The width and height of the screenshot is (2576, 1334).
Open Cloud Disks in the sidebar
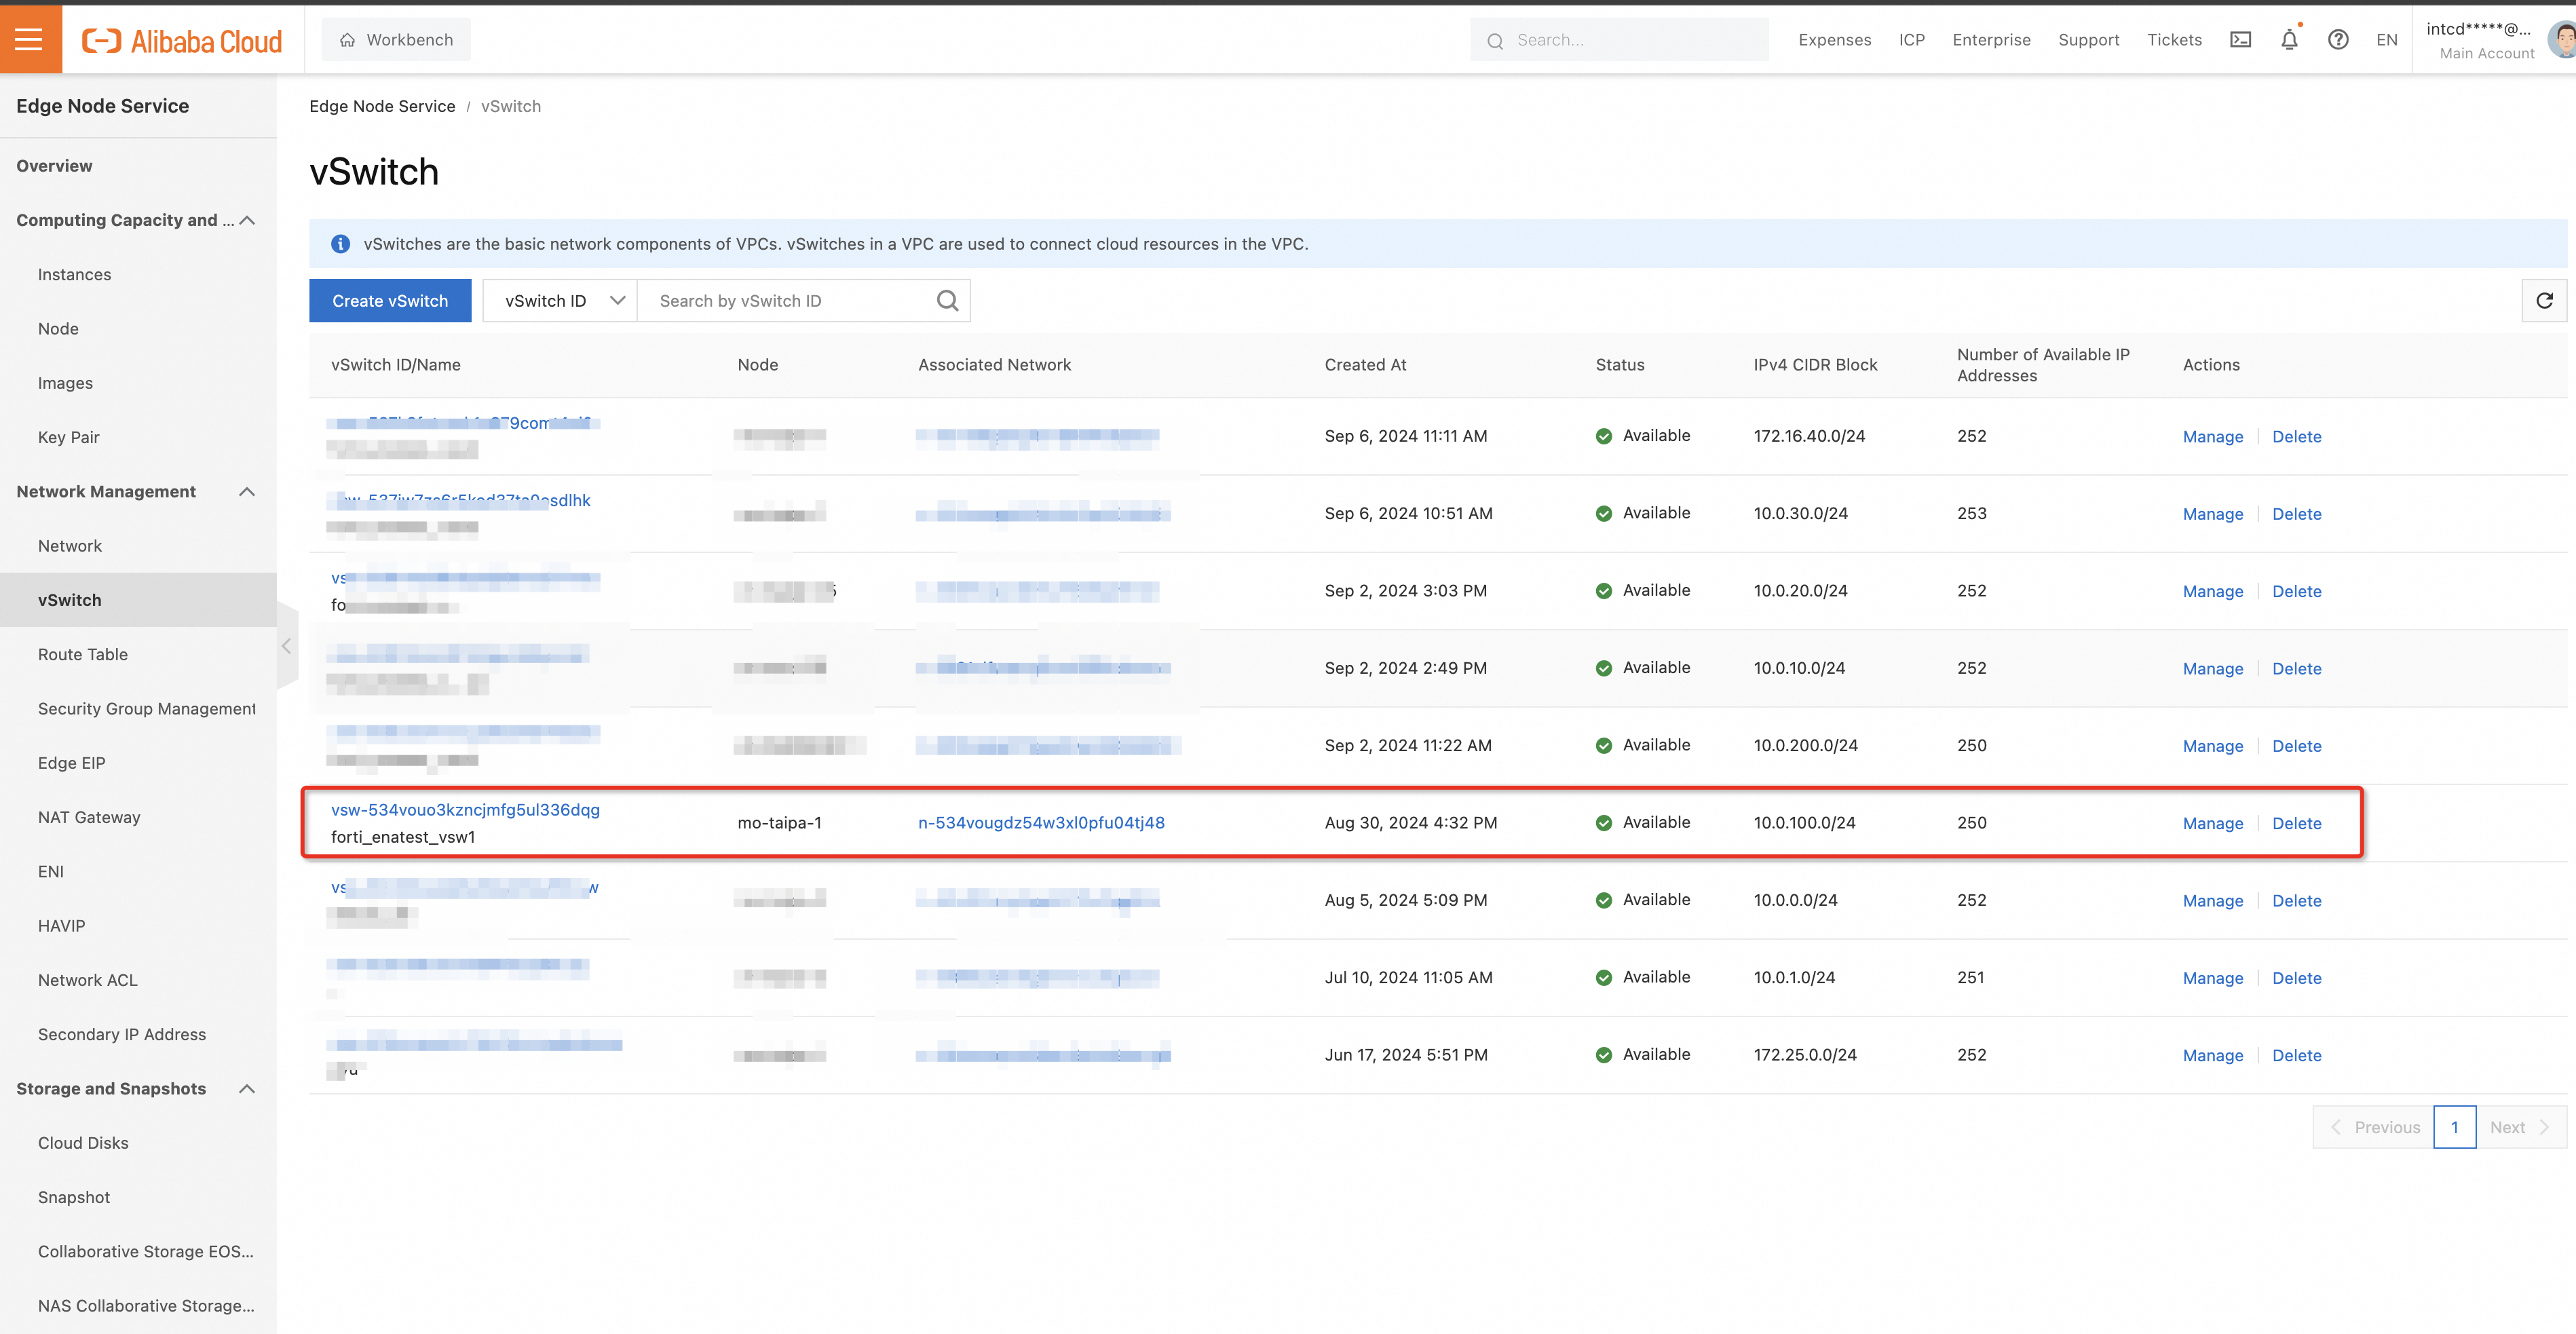(x=83, y=1143)
